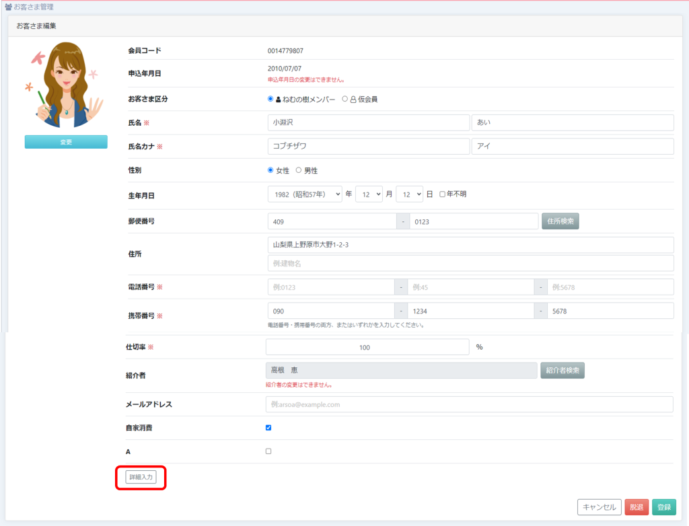Choose 男性 for gender
Screen dimensions: 689x526
click(x=299, y=170)
